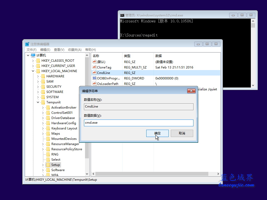Viewport: 267px width, 200px height.
Task: Open the 文件(F) menu
Action: click(x=32, y=50)
